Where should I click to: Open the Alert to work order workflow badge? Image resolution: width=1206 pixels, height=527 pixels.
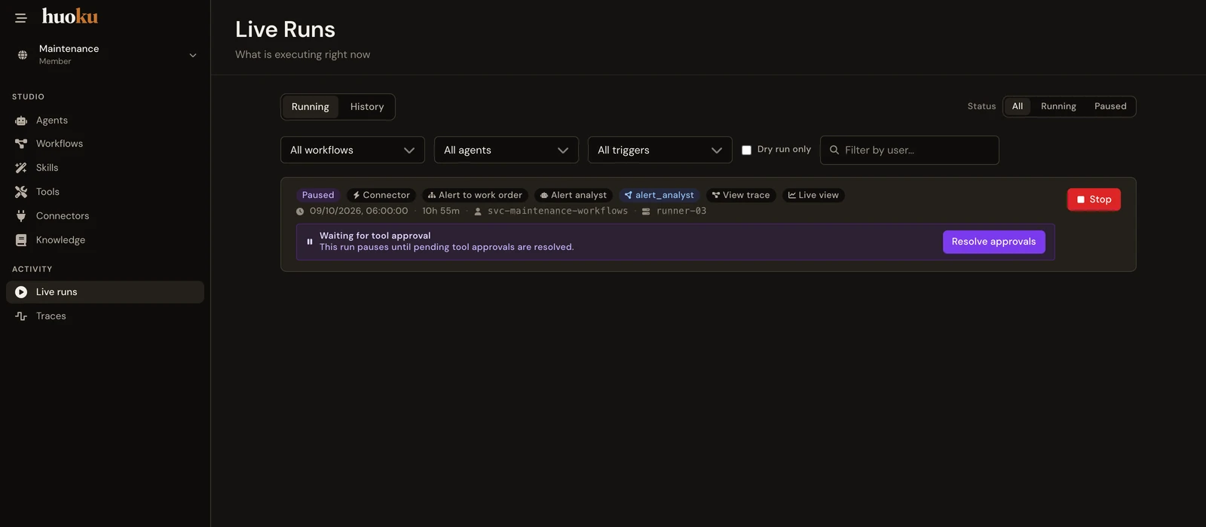pos(475,195)
